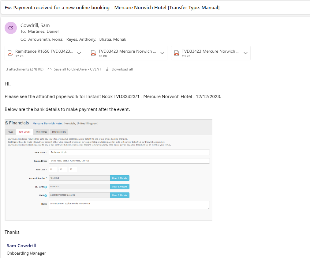Click 3 attachments (278 KB) label

pos(25,69)
